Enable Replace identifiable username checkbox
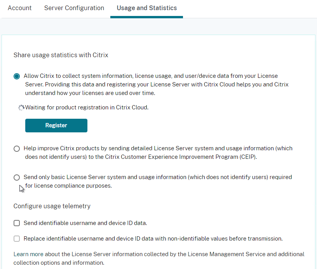 click(x=17, y=239)
